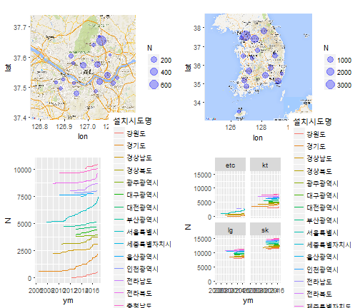Click the 200 size legend circle in Seoul map
The height and width of the screenshot is (308, 360).
154,60
